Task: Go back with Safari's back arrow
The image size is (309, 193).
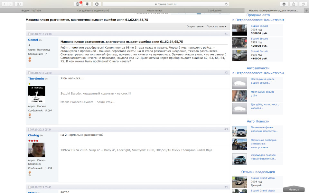Action: (5, 4)
